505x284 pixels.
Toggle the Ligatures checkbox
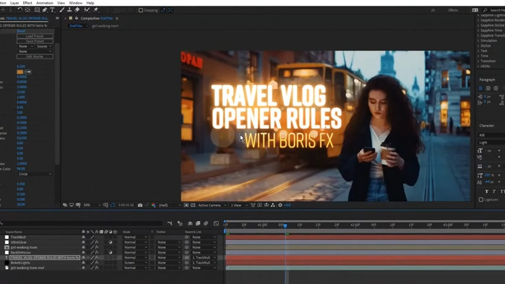481,199
